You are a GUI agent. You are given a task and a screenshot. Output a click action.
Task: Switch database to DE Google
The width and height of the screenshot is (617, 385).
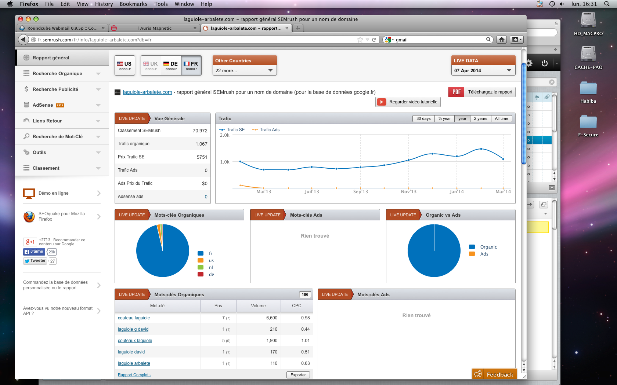pyautogui.click(x=171, y=65)
